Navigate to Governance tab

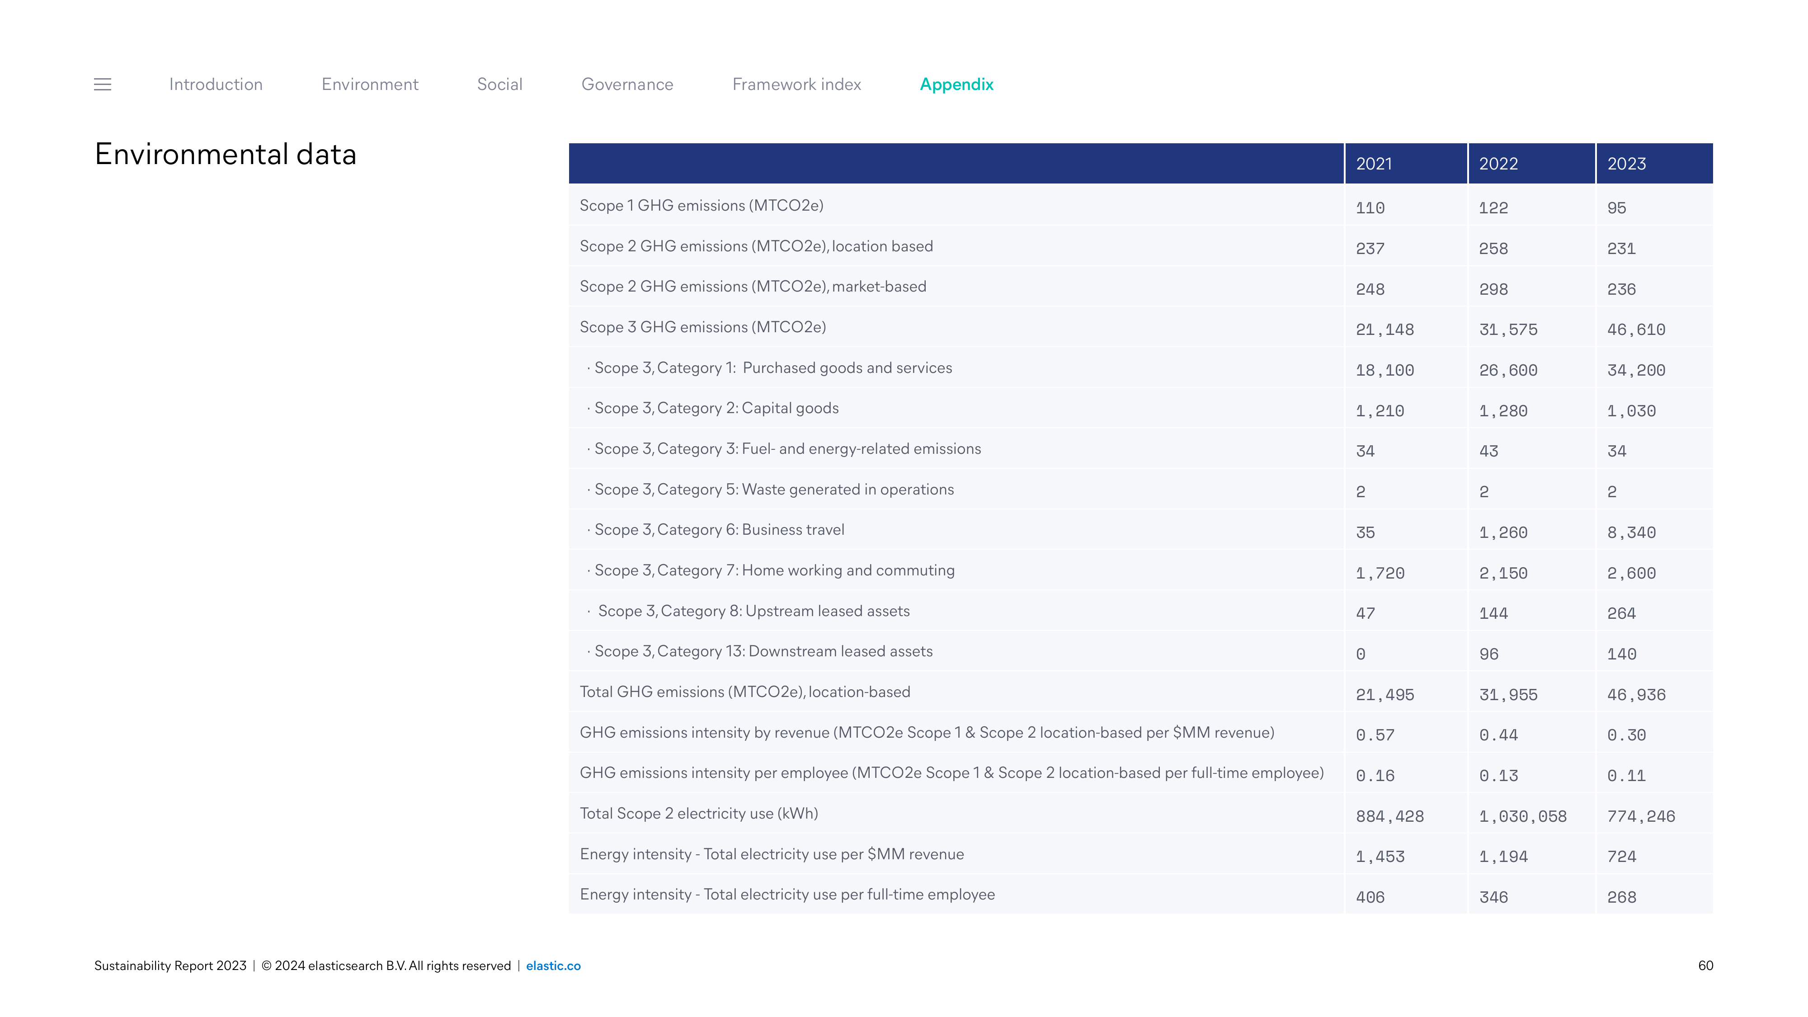pos(627,84)
